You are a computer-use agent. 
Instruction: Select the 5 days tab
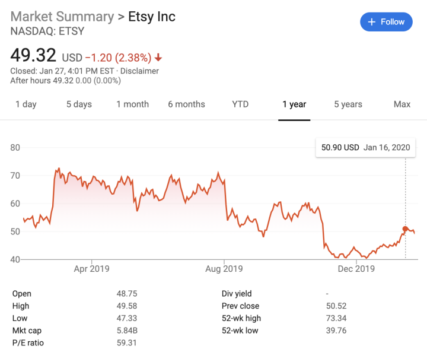[79, 104]
